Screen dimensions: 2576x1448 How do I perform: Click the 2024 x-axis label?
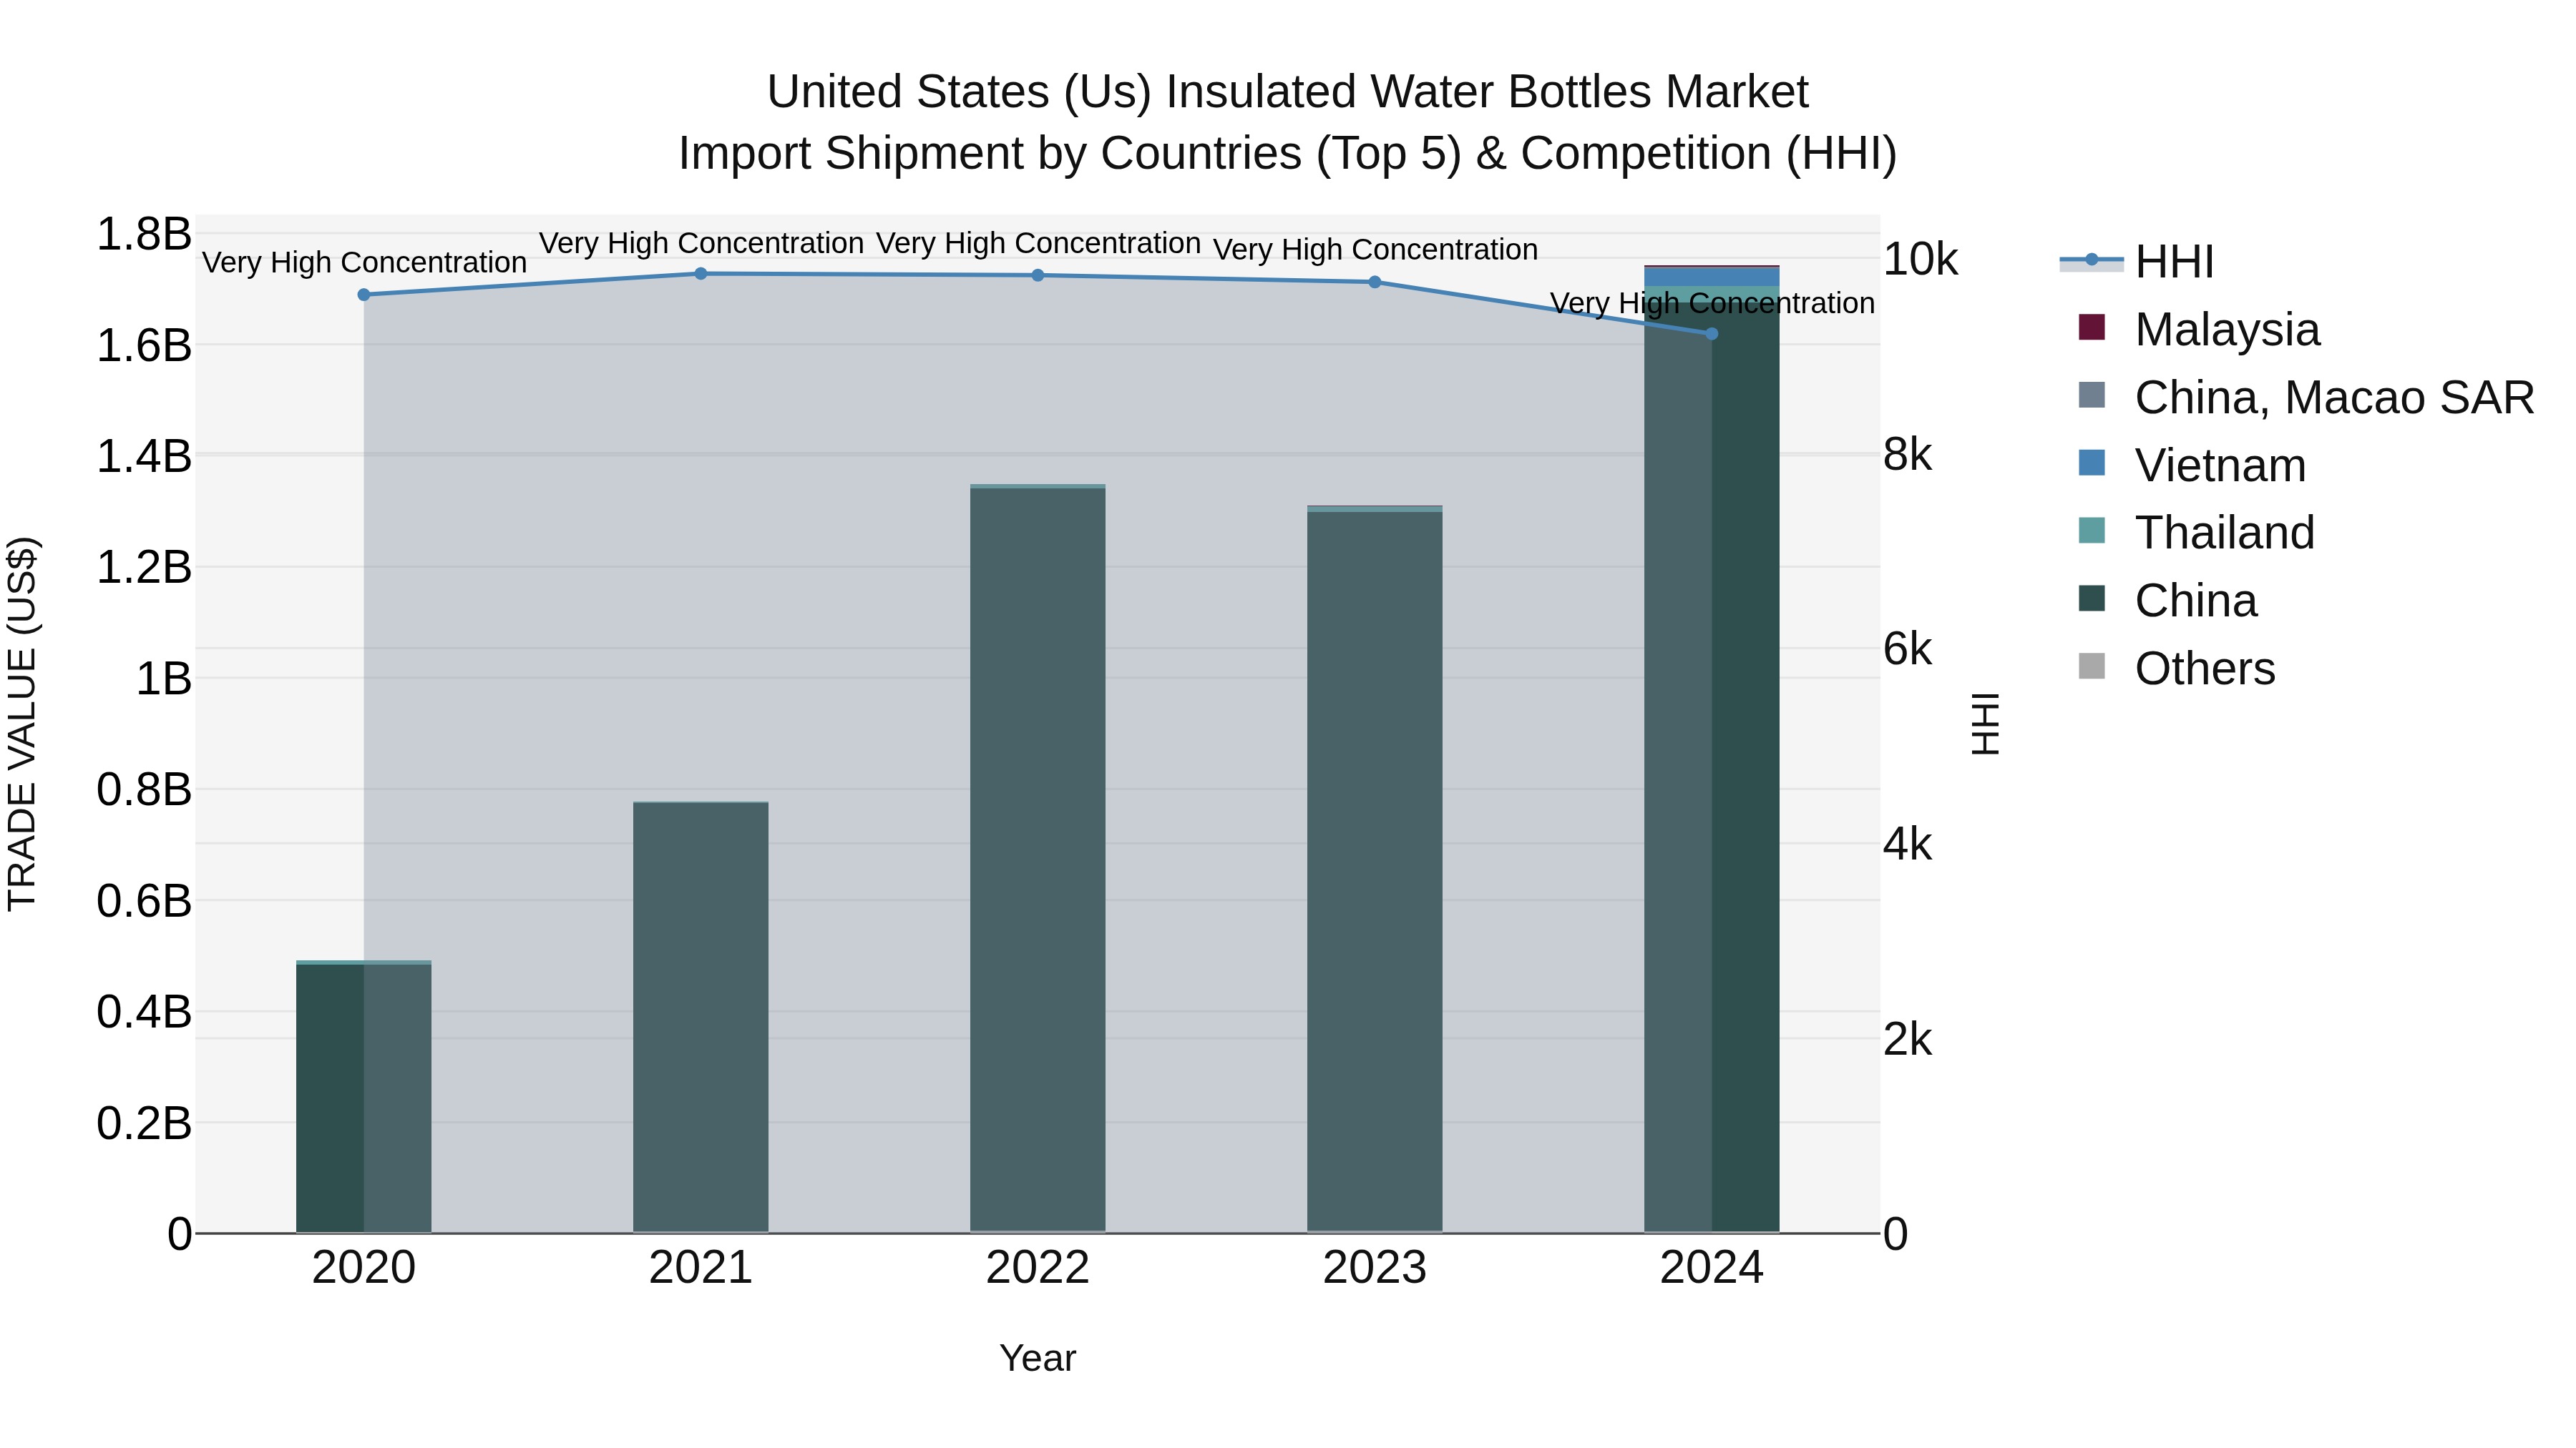click(x=1712, y=1268)
